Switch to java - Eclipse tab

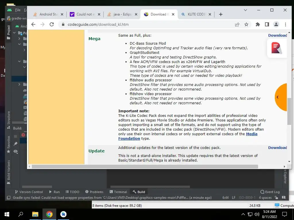pos(120,14)
